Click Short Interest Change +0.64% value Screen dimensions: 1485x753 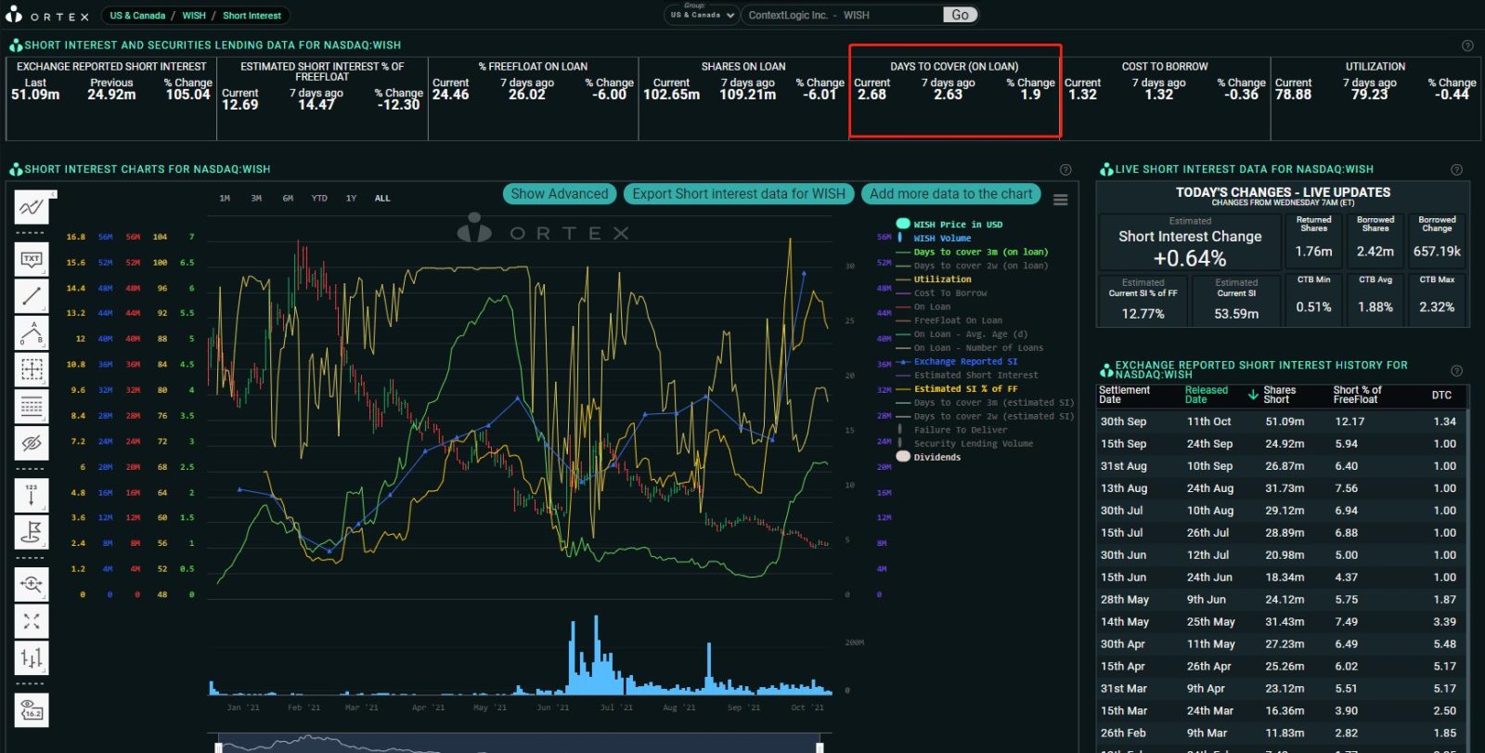[x=1190, y=258]
